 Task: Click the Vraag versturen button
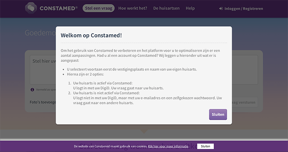click(x=245, y=102)
